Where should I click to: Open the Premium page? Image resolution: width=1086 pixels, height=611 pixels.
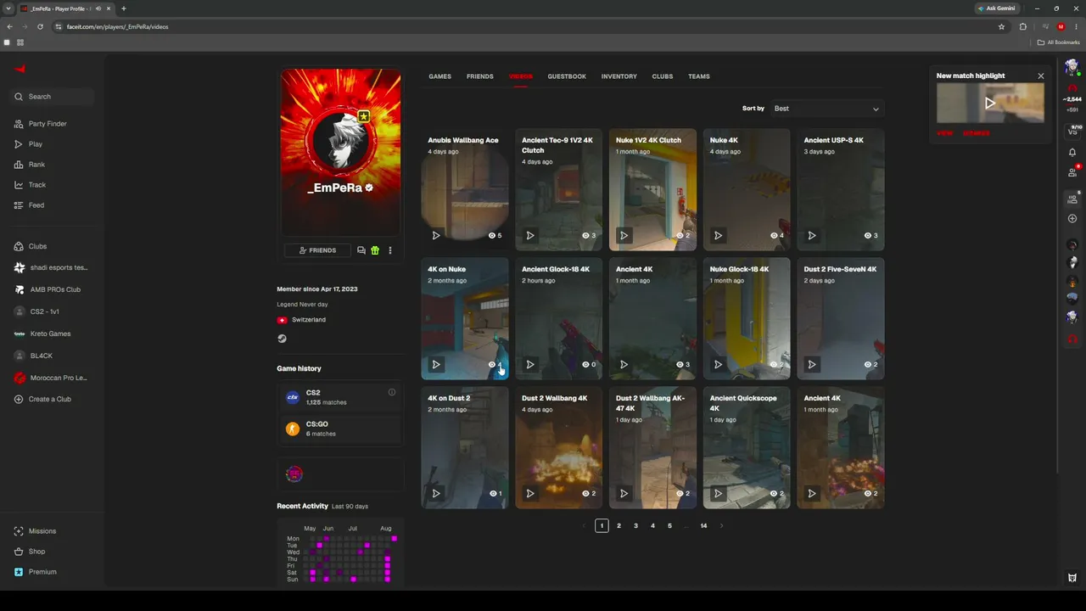pyautogui.click(x=35, y=572)
